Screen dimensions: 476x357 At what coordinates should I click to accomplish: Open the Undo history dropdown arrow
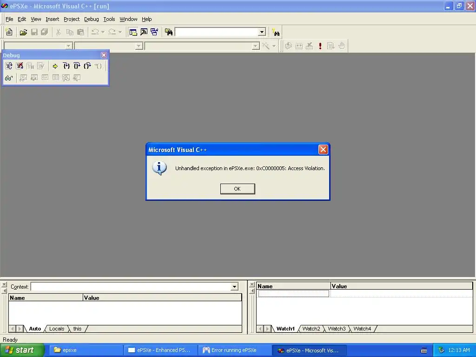point(103,32)
